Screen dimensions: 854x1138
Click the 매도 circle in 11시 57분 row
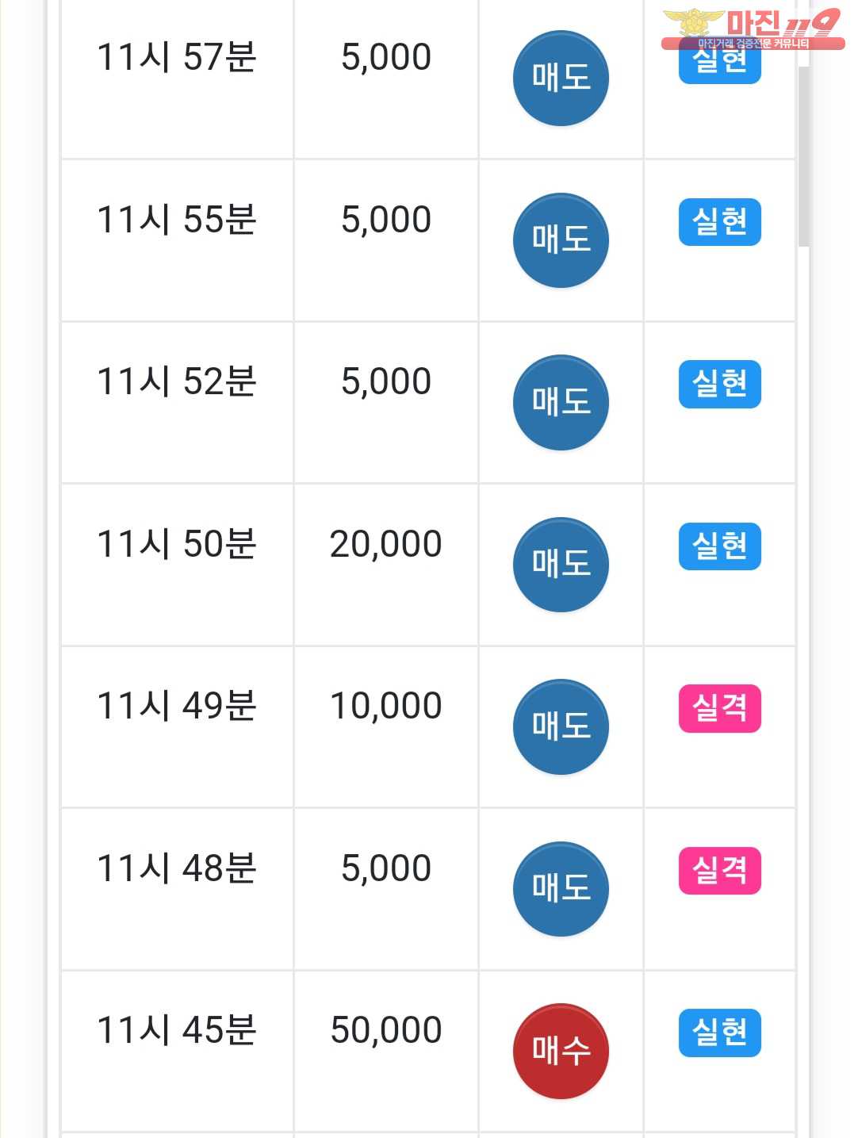tap(561, 79)
